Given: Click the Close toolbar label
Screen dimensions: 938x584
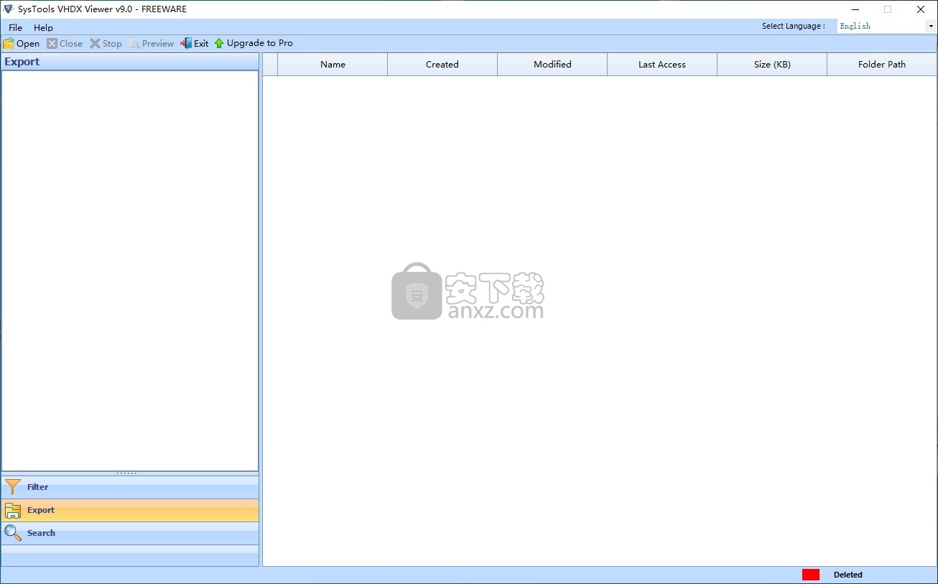Looking at the screenshot, I should click(x=70, y=43).
